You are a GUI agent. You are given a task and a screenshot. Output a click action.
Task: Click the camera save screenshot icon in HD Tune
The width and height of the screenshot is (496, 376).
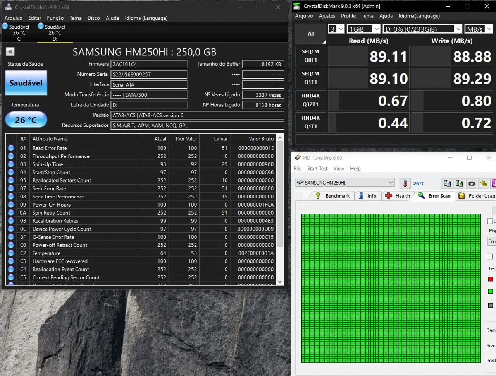[472, 183]
